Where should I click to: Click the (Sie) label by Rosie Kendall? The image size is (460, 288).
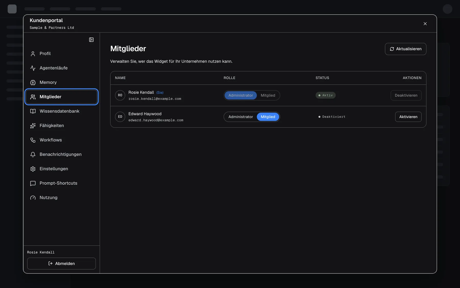(x=160, y=92)
